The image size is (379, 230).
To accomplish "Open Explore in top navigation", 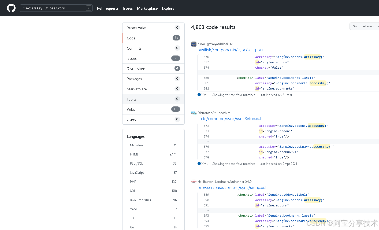I will 168,8.
